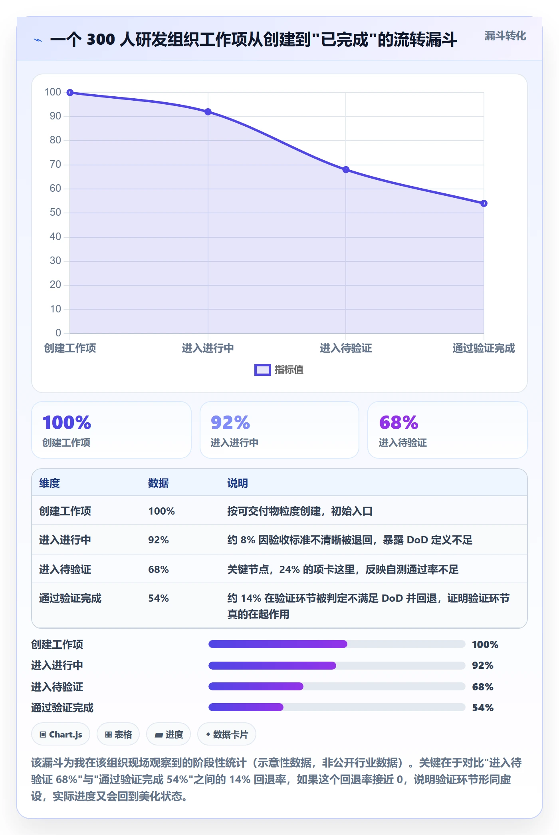
Task: Select the 进入进行中 data point on the chart
Action: coord(208,112)
